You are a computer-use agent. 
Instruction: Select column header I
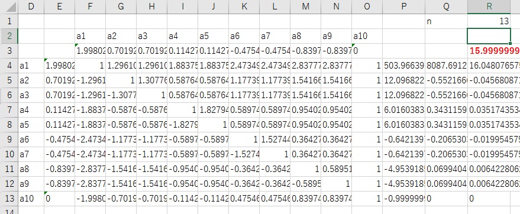tap(182, 7)
